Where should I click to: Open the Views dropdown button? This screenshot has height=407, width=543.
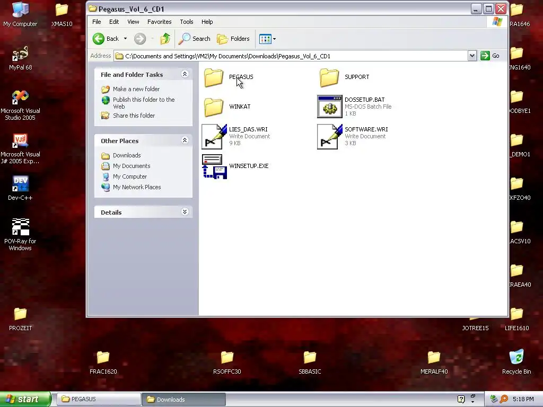point(267,39)
